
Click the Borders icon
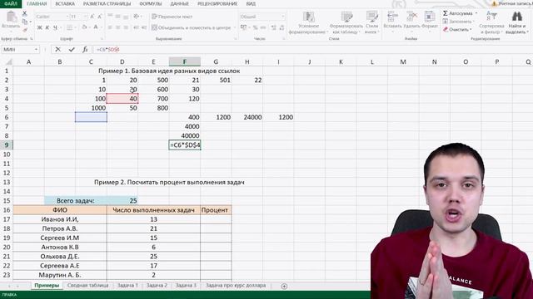[x=69, y=27]
